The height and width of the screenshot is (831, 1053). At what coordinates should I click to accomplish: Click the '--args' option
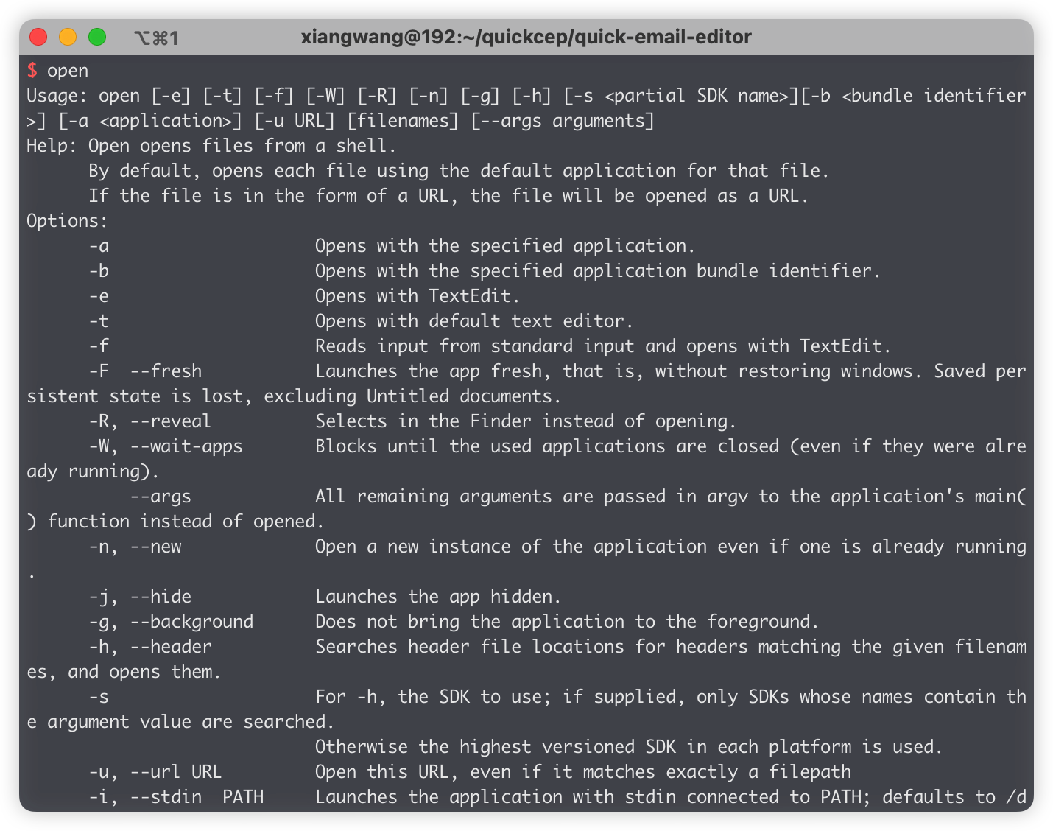point(161,497)
